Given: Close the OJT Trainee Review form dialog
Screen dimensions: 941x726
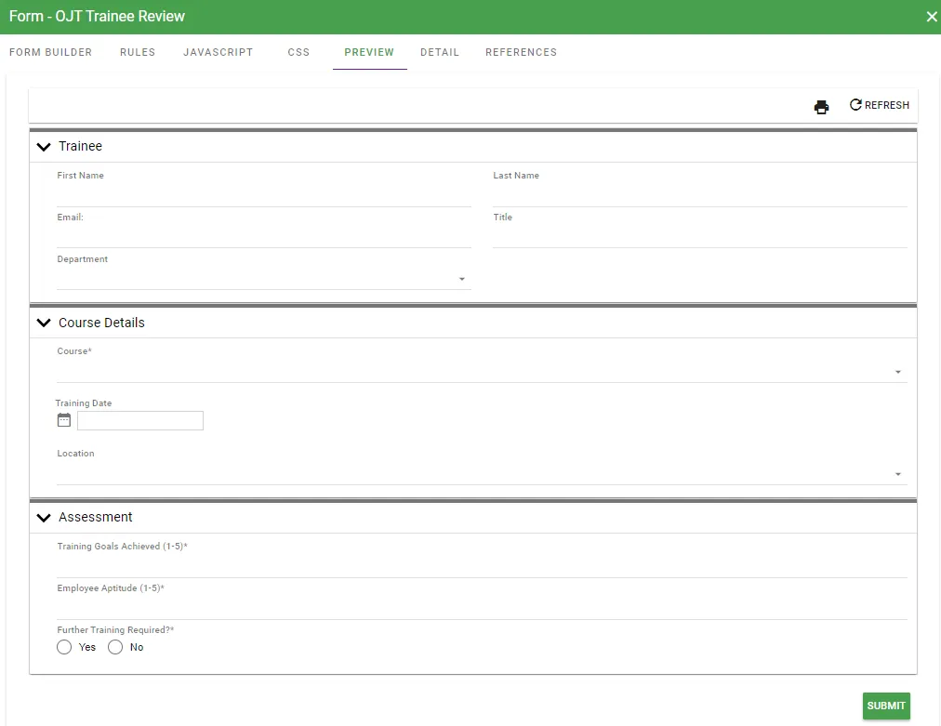Looking at the screenshot, I should pyautogui.click(x=932, y=17).
